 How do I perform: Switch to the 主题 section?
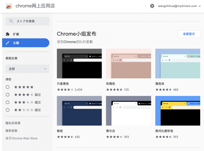(x=16, y=43)
